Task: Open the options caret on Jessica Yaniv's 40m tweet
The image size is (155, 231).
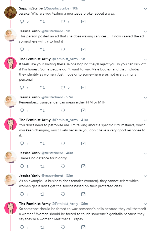Action: click(146, 153)
